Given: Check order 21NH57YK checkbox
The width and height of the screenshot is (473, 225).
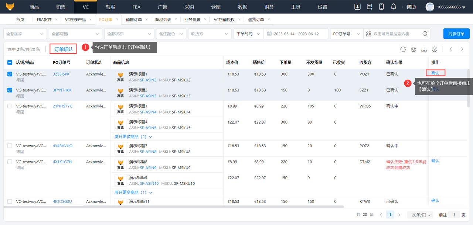Looking at the screenshot, I should (x=10, y=106).
